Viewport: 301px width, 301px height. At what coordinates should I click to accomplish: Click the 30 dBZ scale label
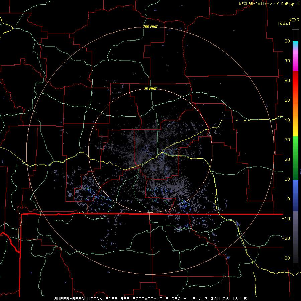pyautogui.click(x=287, y=140)
